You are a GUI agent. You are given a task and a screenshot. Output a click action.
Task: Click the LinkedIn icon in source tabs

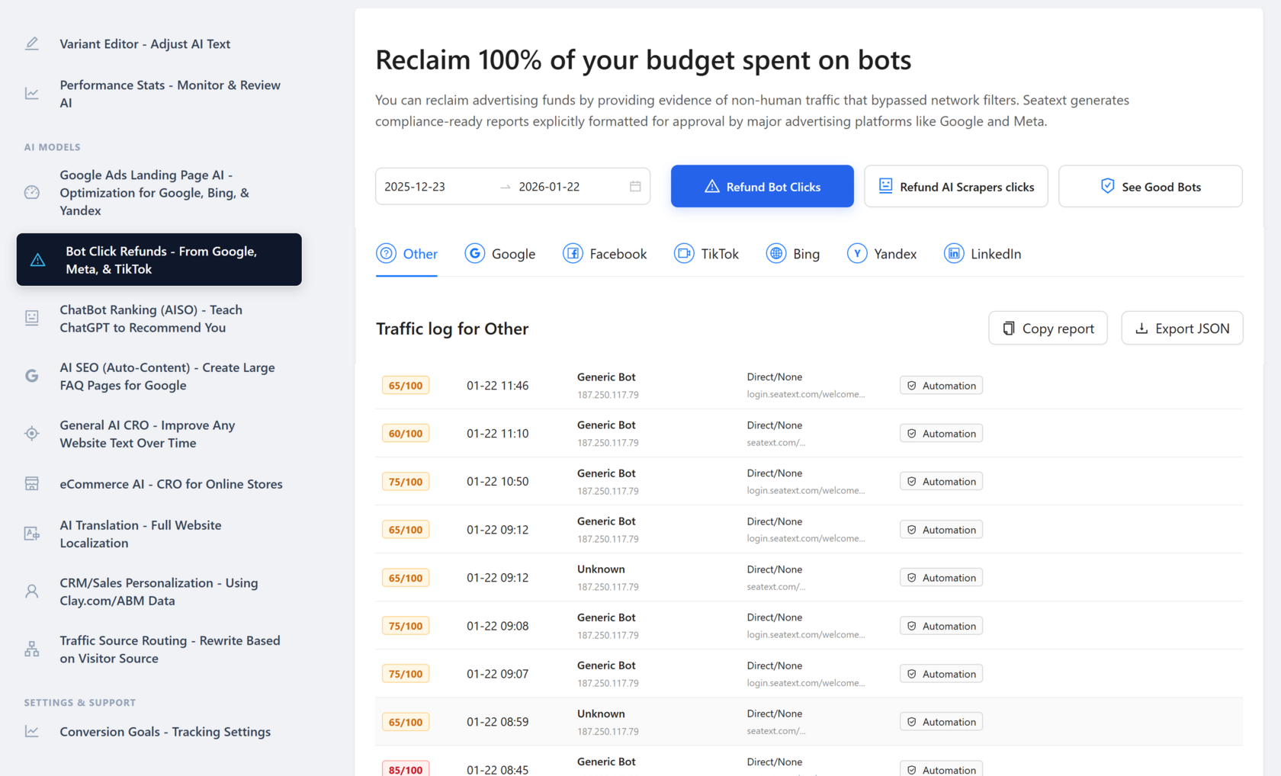coord(954,253)
